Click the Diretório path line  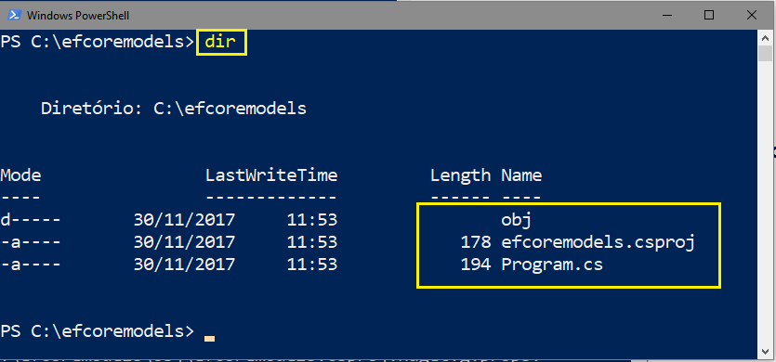(173, 109)
